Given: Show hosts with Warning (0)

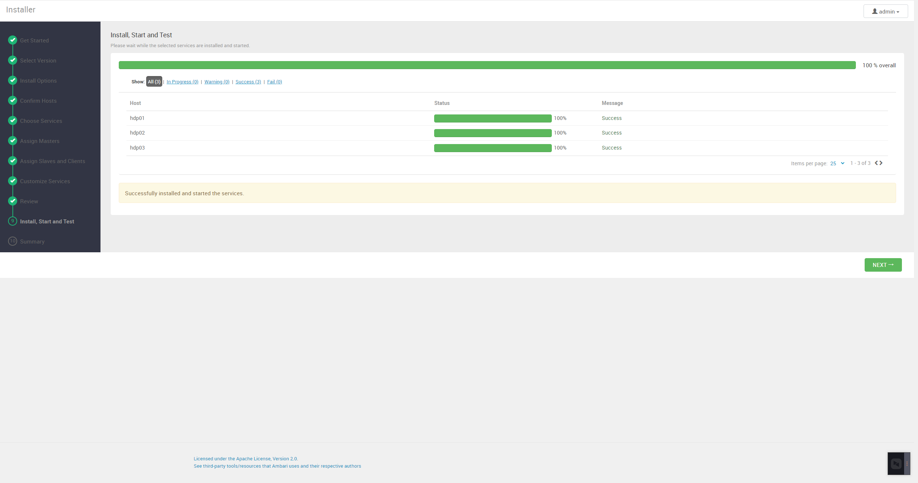Looking at the screenshot, I should [217, 82].
